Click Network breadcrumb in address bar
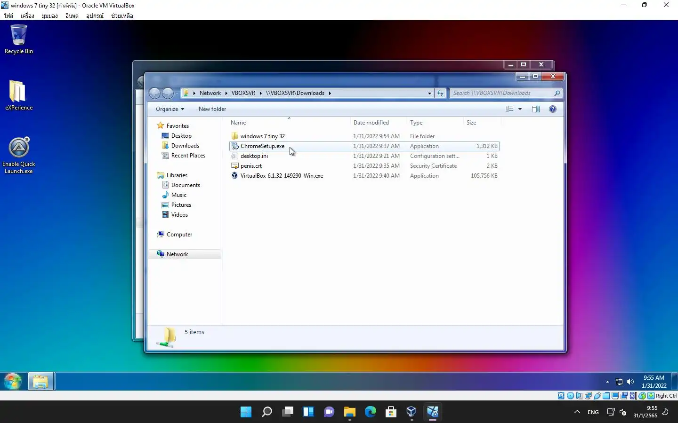 (x=210, y=93)
